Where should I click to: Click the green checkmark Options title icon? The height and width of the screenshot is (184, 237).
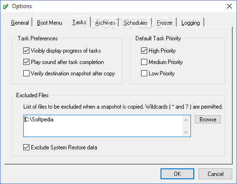(6, 6)
